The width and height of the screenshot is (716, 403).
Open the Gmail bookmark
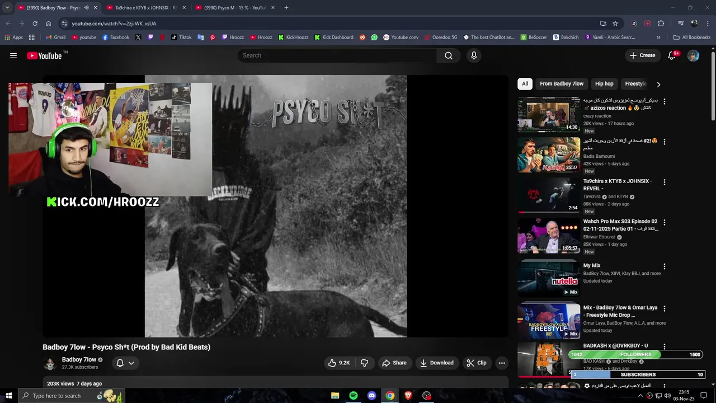[x=55, y=38]
